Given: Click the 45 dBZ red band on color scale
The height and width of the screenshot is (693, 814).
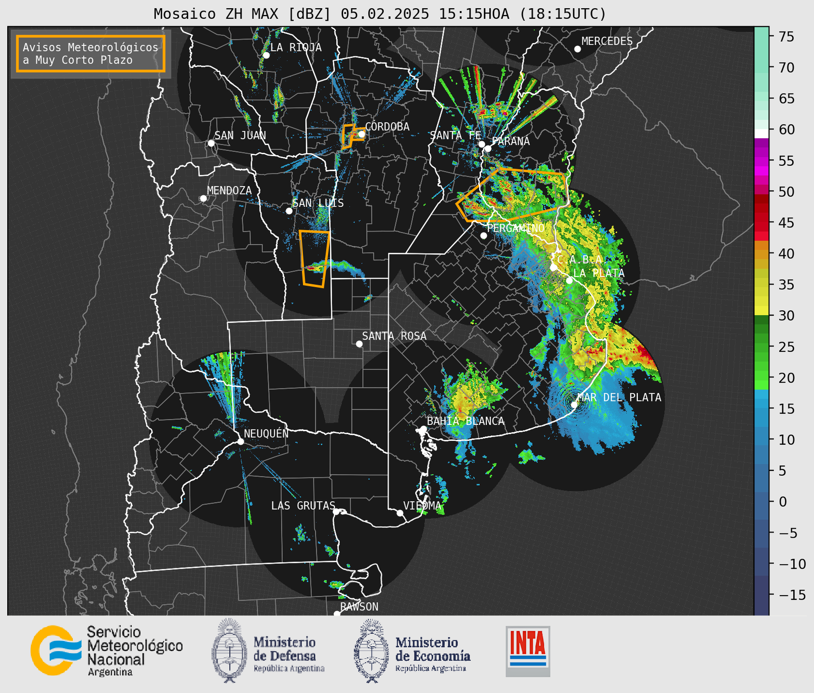Looking at the screenshot, I should [x=761, y=223].
